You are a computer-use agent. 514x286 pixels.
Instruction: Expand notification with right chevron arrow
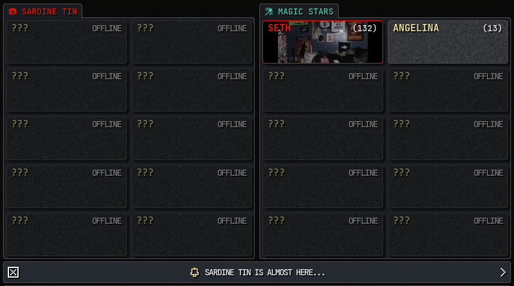point(503,272)
